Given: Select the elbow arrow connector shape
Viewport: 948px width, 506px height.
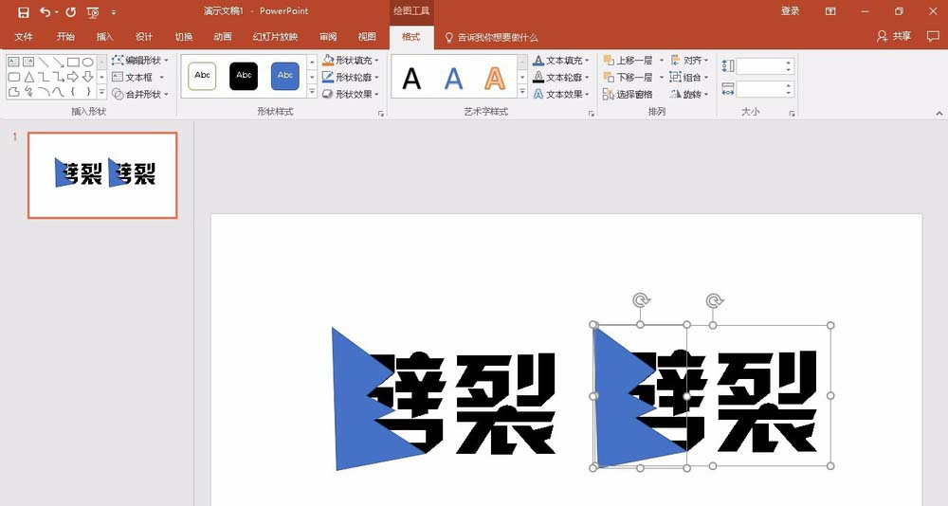Looking at the screenshot, I should 58,77.
